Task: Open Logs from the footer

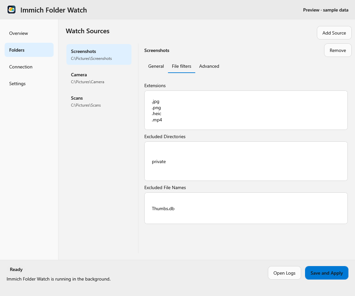Action: (284, 273)
